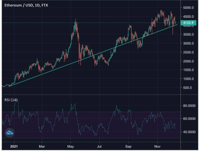Click the 4500.0 price axis label
This screenshot has width=200, height=153.
(x=188, y=16)
